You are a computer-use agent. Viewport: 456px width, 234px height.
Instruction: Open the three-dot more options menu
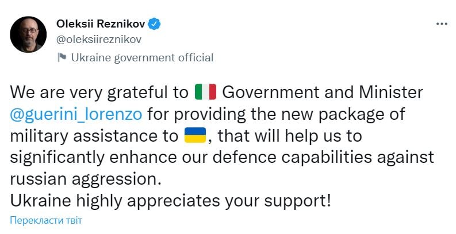(442, 24)
